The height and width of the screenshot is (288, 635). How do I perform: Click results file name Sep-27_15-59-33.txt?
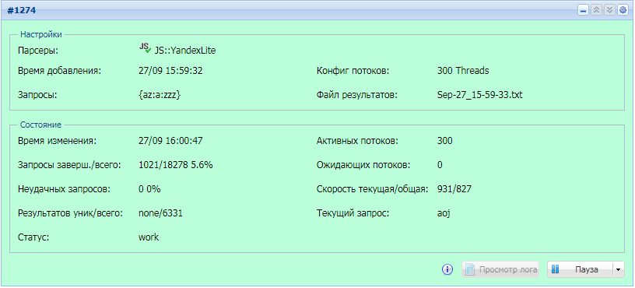480,96
